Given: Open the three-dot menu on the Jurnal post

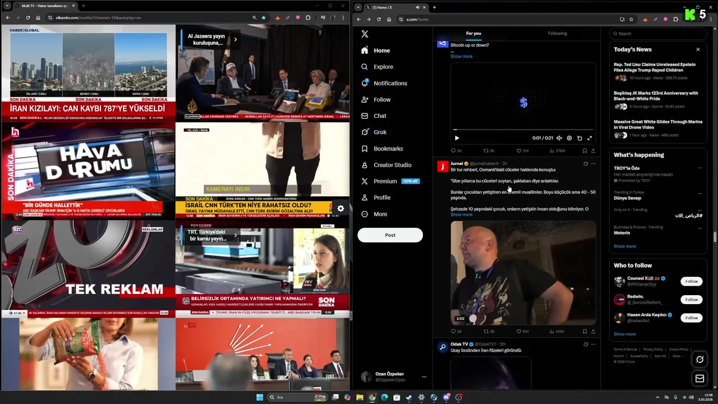Looking at the screenshot, I should click(x=593, y=164).
